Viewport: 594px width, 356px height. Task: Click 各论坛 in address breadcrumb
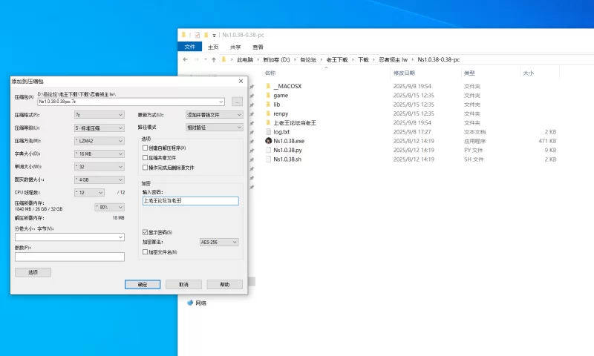(308, 60)
